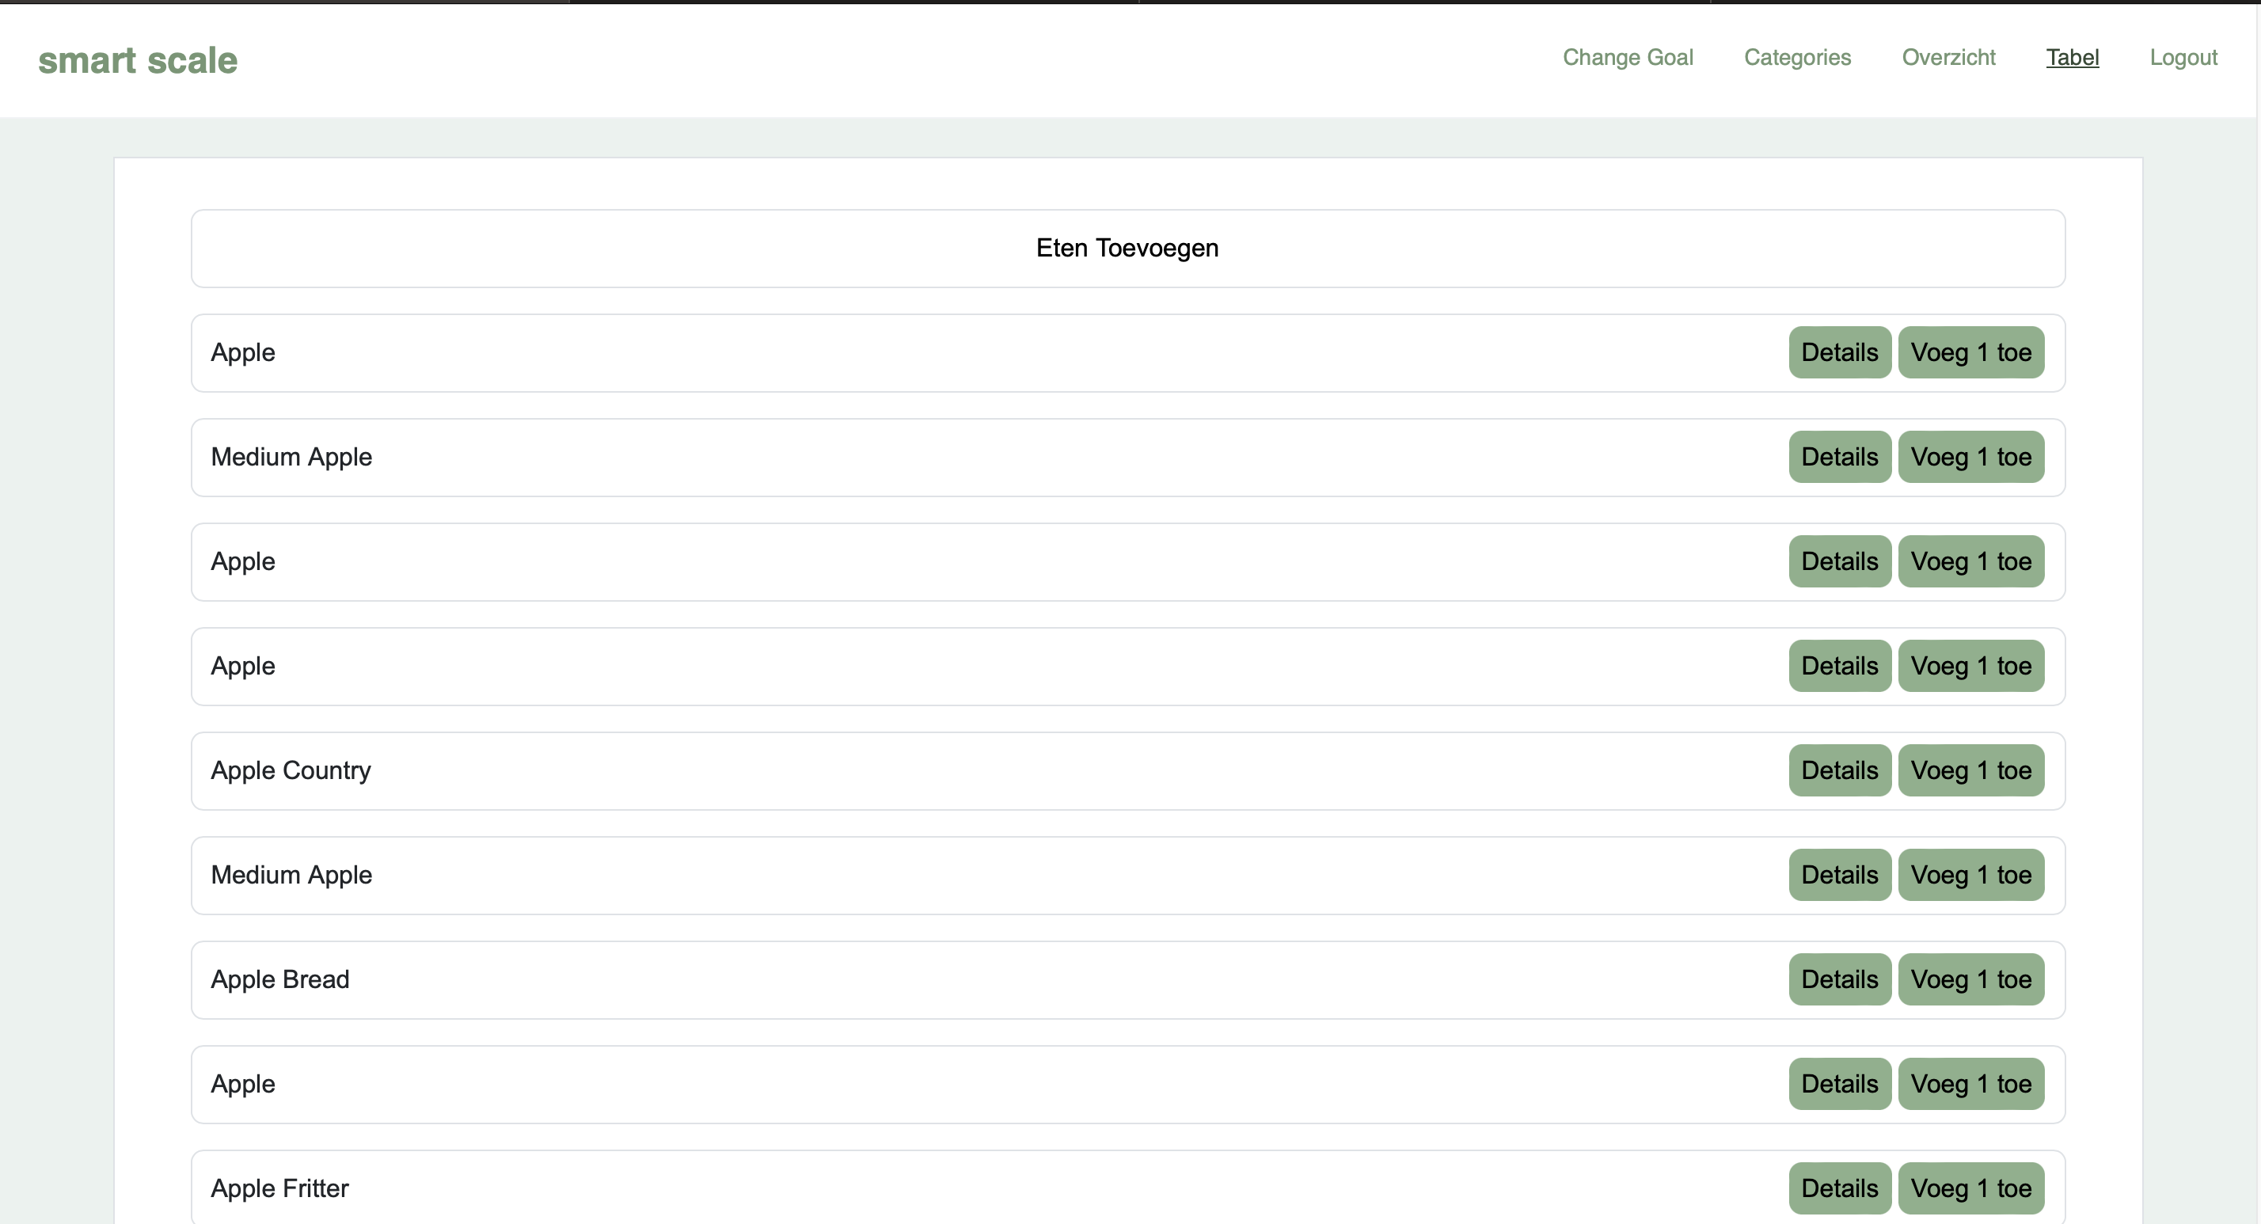The height and width of the screenshot is (1224, 2261).
Task: Click Eten Toevoegen header field
Action: click(x=1129, y=247)
